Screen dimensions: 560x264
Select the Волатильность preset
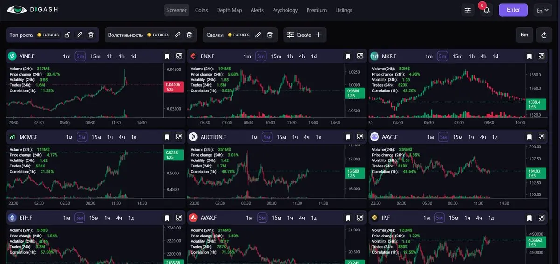[126, 35]
